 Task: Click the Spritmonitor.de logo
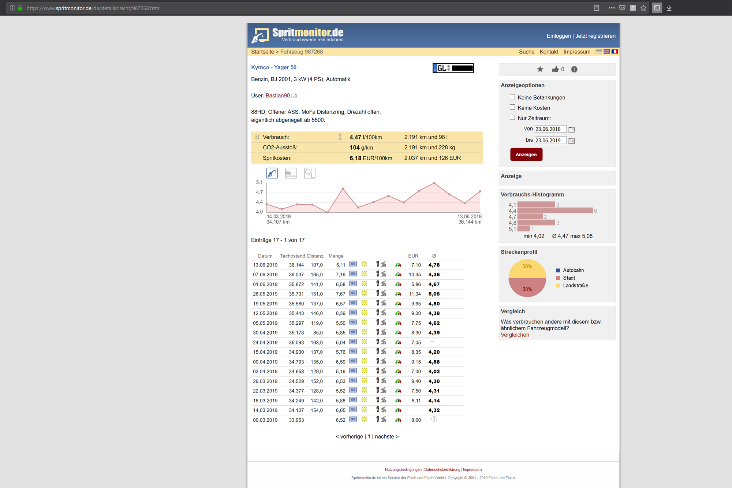(298, 35)
